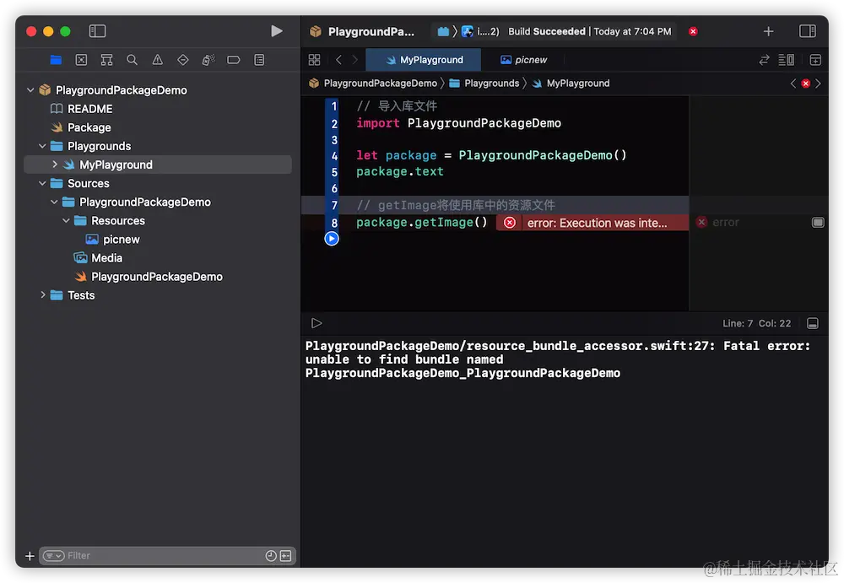Click the inline error annotation
The width and height of the screenshot is (844, 583).
[x=592, y=223]
